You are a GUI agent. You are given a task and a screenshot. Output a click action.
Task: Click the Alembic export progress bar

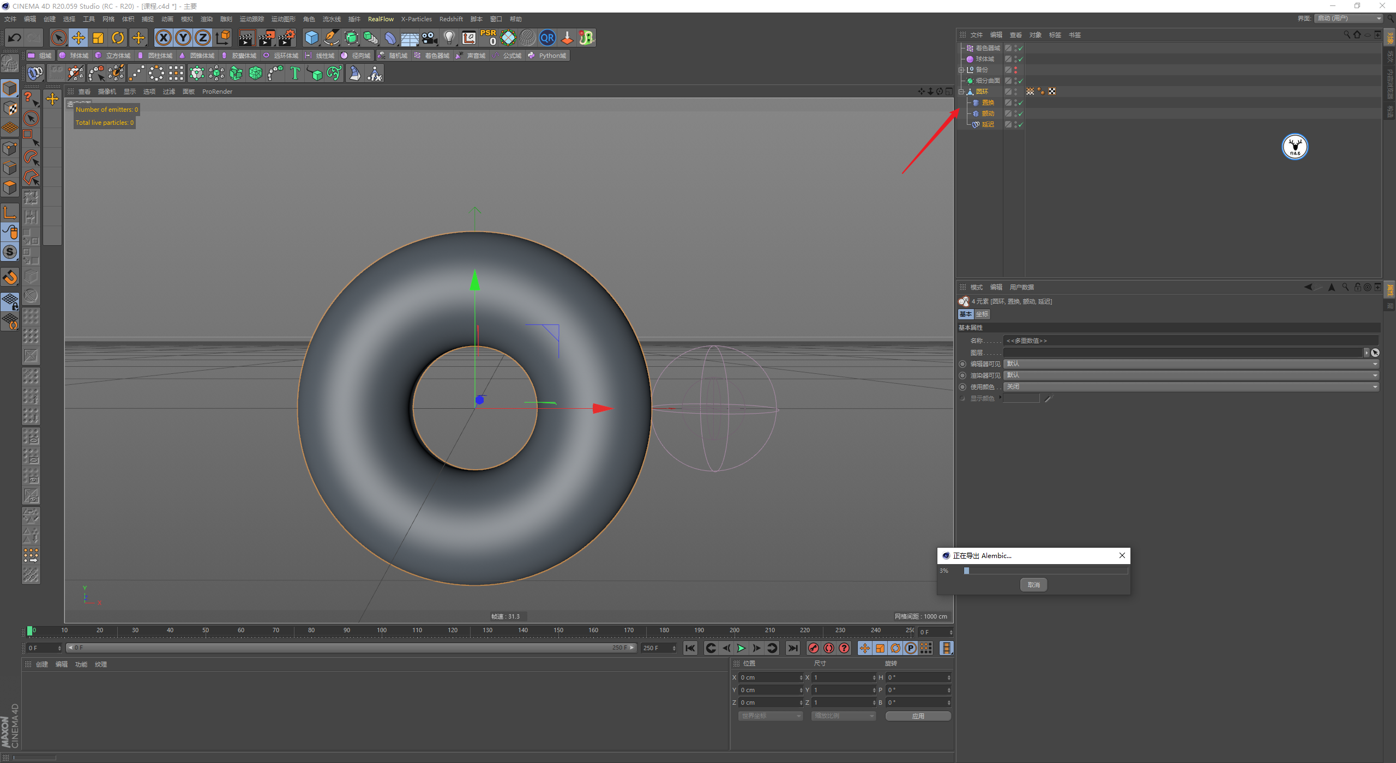[x=1045, y=571]
